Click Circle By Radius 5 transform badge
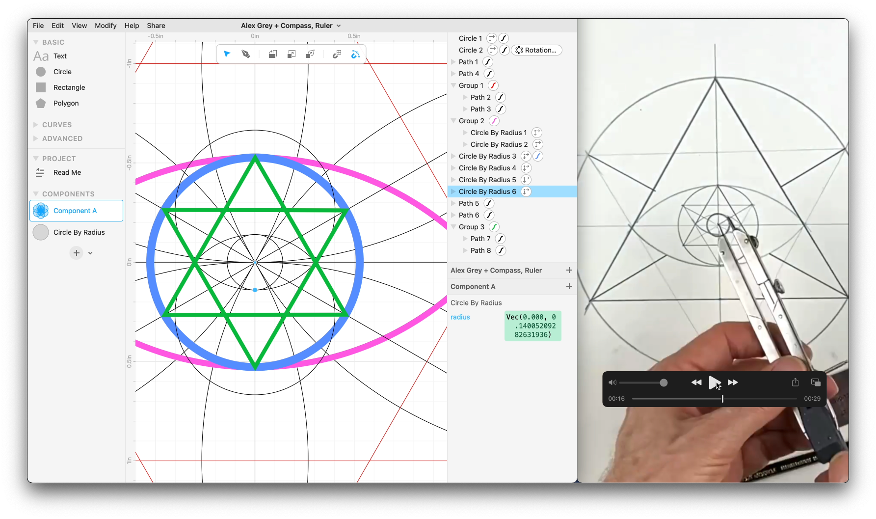This screenshot has width=876, height=519. [x=526, y=180]
